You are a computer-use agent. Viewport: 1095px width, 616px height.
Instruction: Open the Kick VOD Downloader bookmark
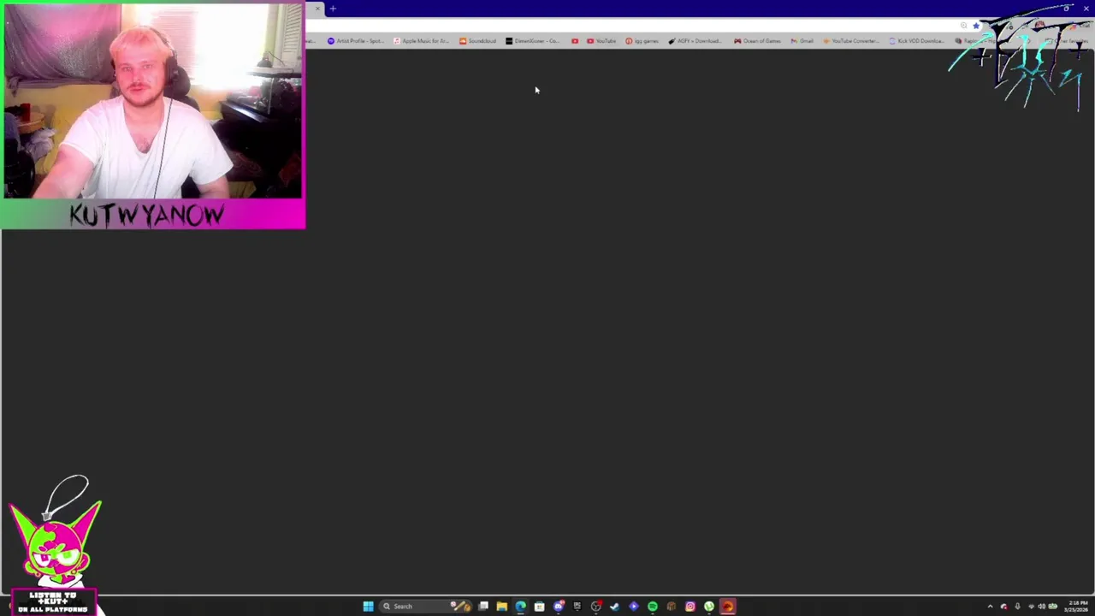click(916, 41)
